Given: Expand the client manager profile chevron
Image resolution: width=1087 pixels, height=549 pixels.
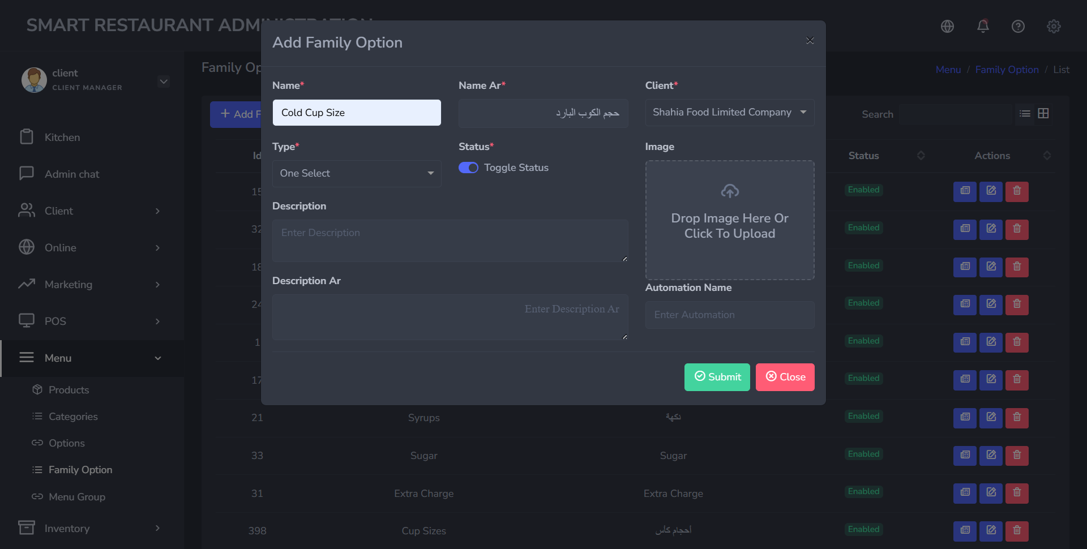Looking at the screenshot, I should (x=164, y=81).
